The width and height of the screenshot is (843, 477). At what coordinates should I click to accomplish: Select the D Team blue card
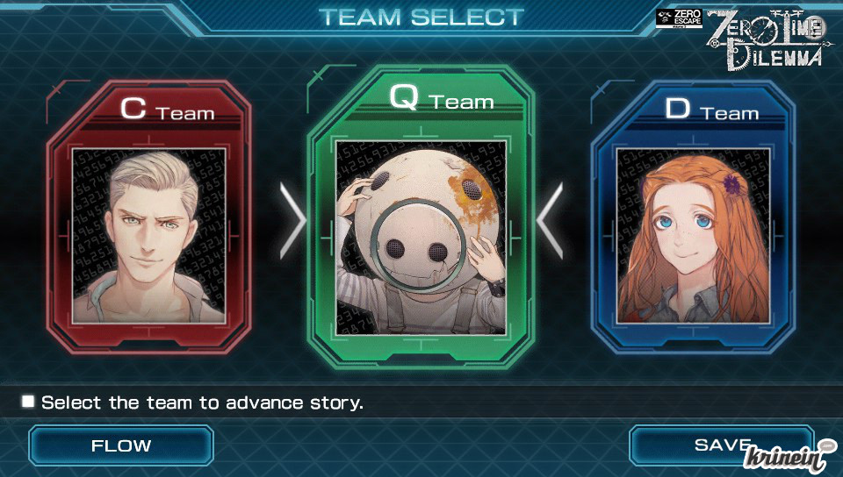coord(693,217)
